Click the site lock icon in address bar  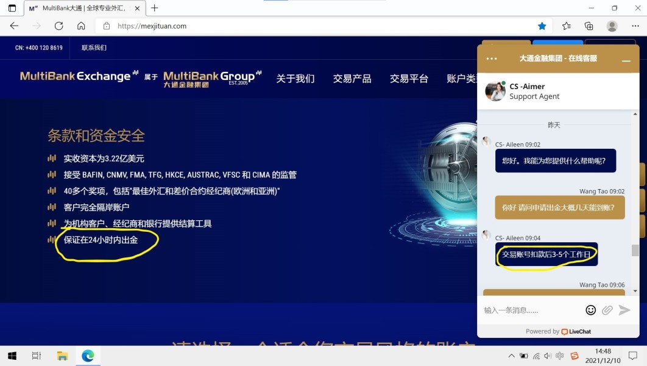pyautogui.click(x=107, y=26)
